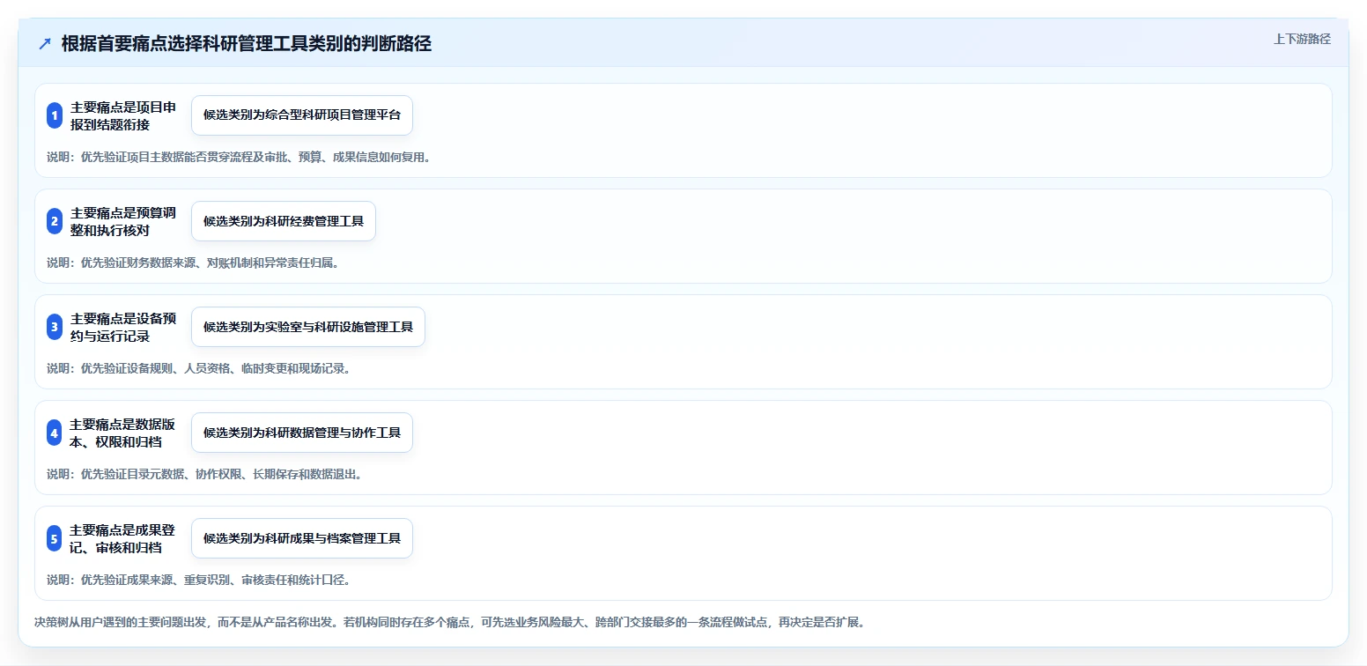This screenshot has height=666, width=1367.
Task: Click text 主要痛点是预算调整和执行核对
Action: click(123, 221)
